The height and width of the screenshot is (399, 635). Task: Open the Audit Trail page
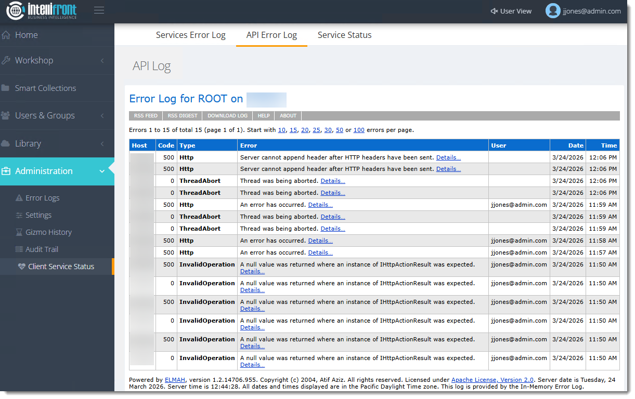click(x=42, y=249)
